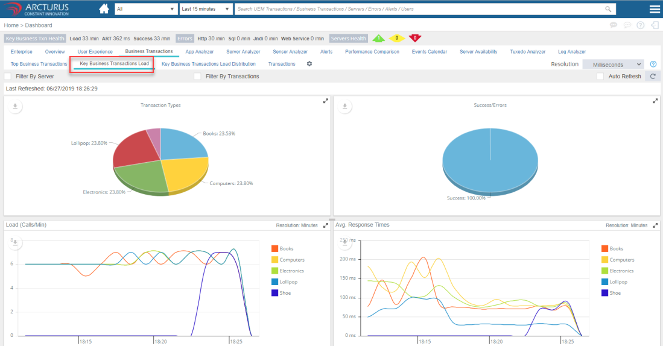The width and height of the screenshot is (663, 346).
Task: Download the Transaction Types chart
Action: (x=16, y=107)
